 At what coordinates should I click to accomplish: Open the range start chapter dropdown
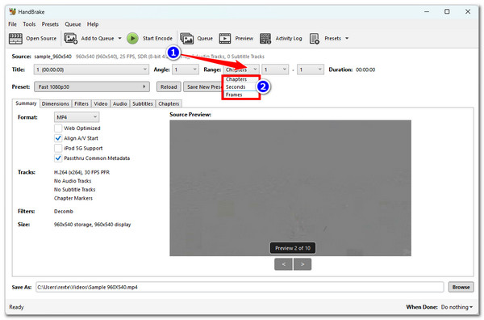275,69
